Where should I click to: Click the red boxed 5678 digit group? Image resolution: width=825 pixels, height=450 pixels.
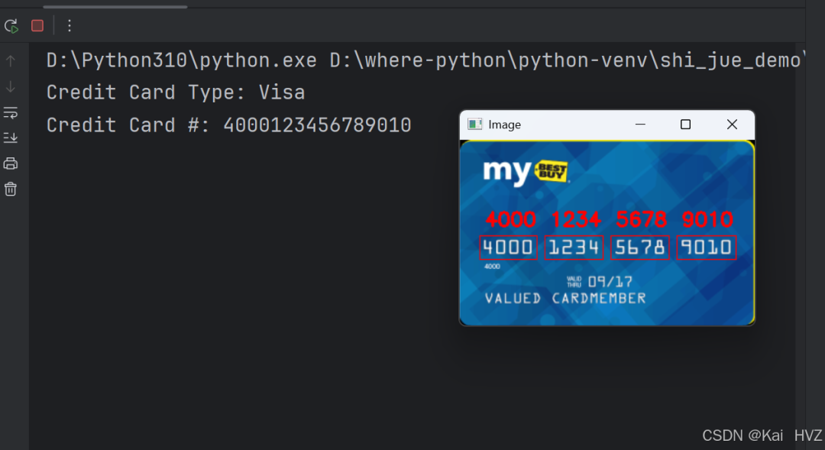[x=640, y=248]
